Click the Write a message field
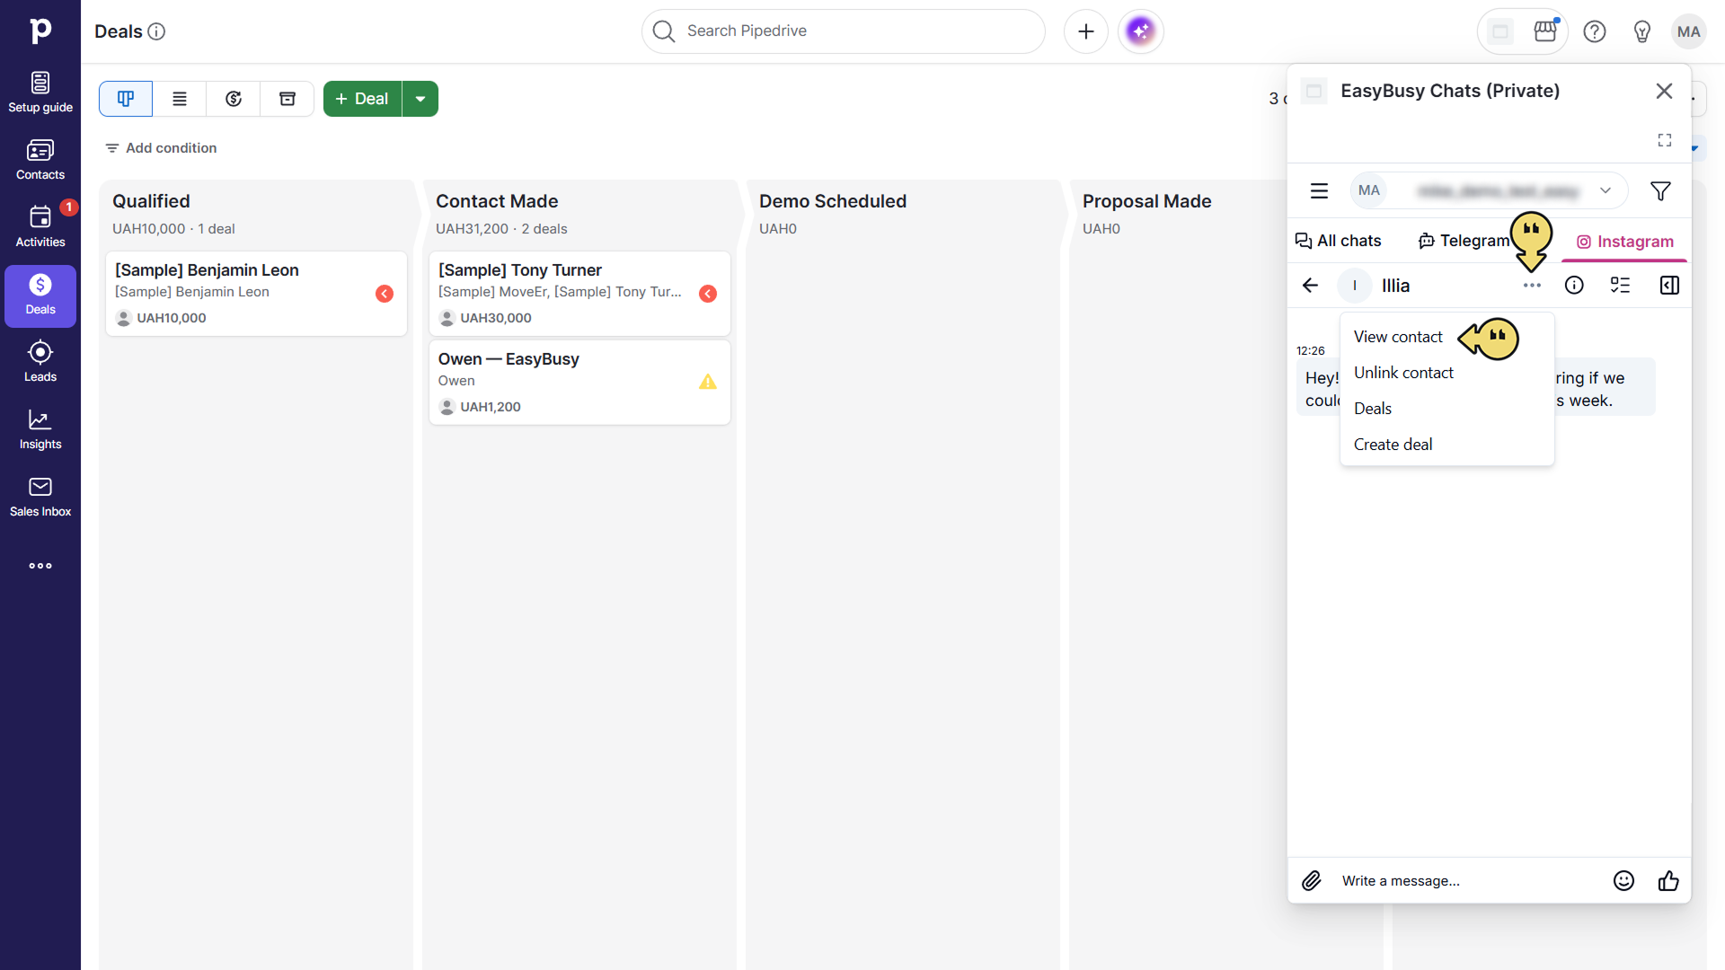This screenshot has width=1725, height=970. click(1469, 881)
